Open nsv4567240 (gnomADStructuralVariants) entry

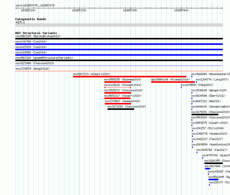44,58
